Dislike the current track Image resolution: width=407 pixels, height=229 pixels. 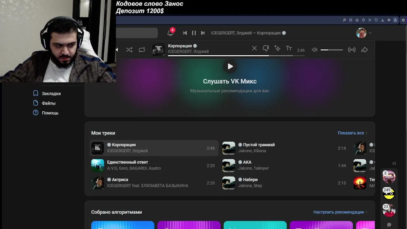pos(266,48)
